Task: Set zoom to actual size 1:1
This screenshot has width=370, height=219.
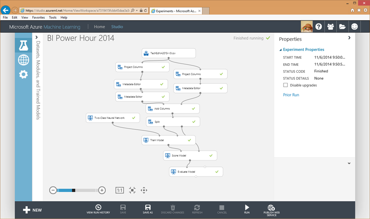Action: pos(120,190)
